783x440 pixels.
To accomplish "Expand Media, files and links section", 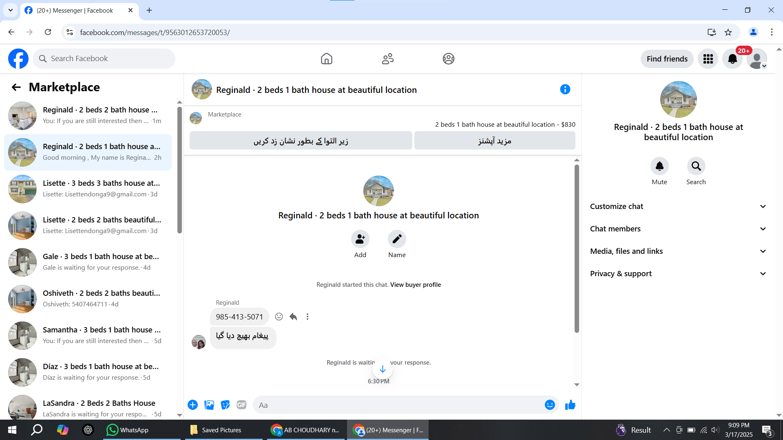I will click(x=678, y=251).
